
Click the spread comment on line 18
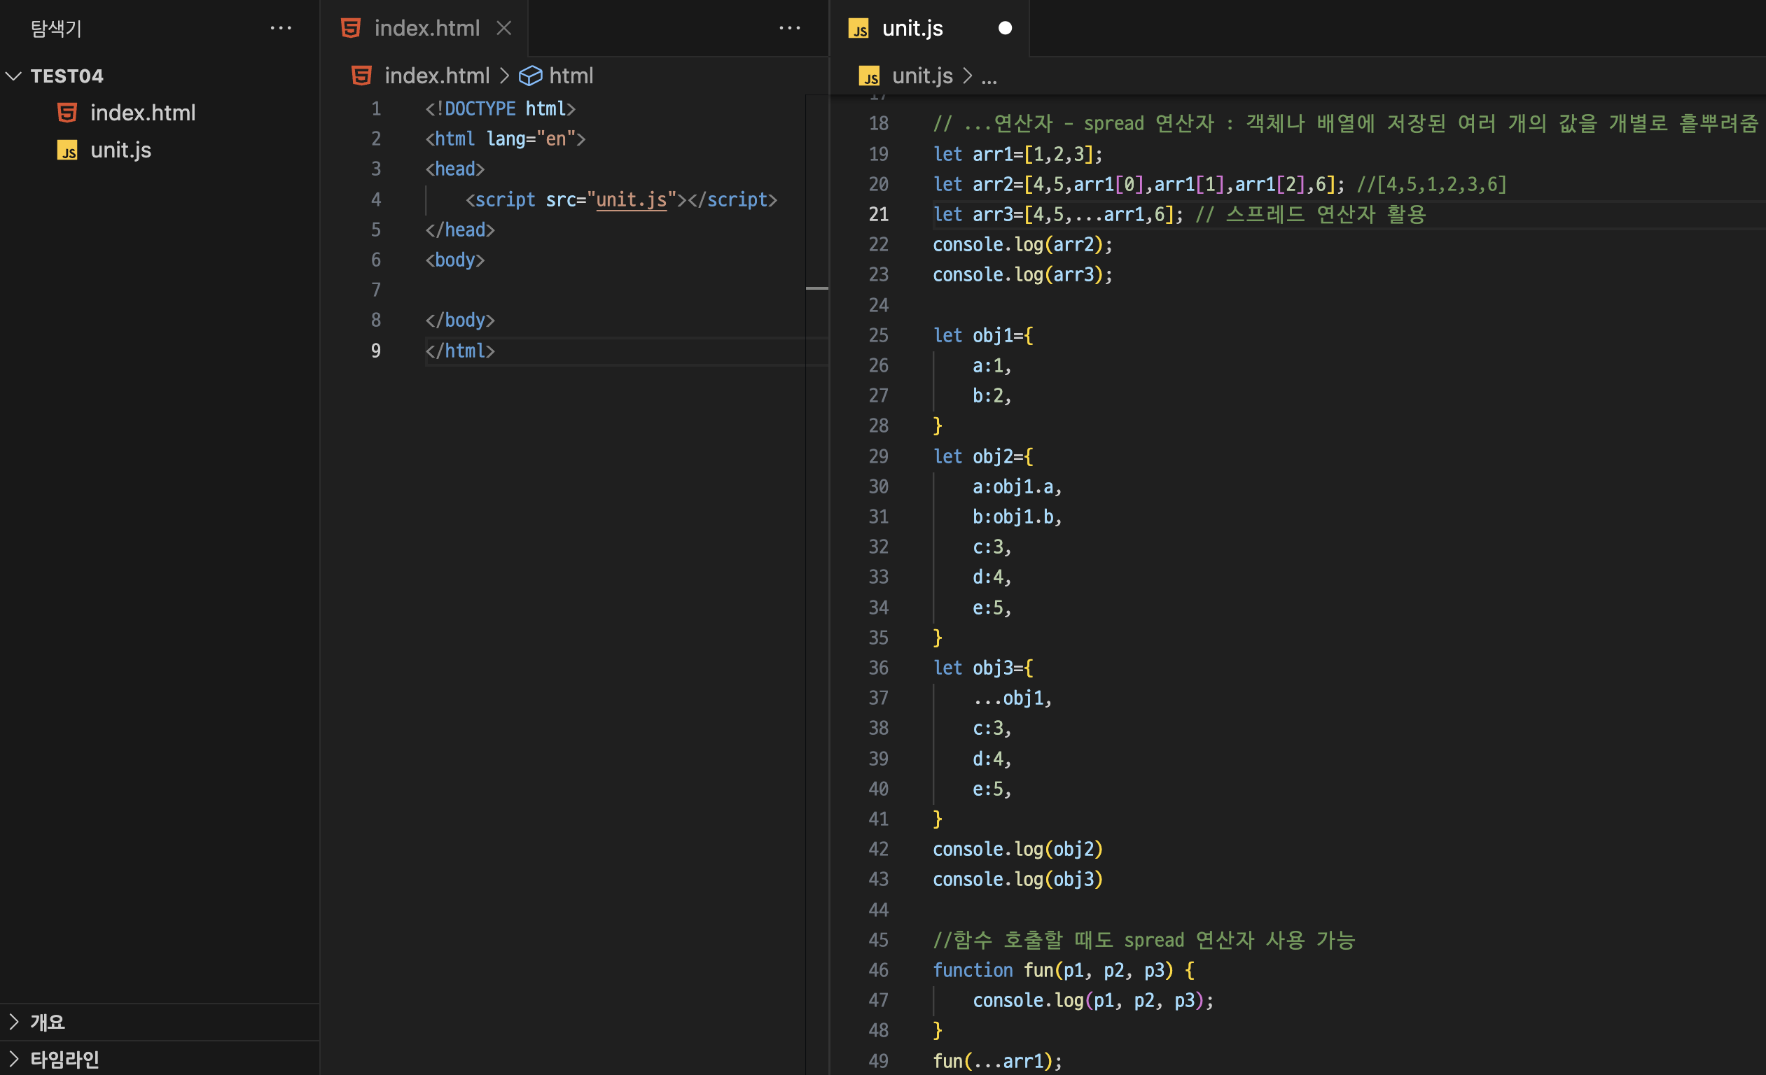1345,123
